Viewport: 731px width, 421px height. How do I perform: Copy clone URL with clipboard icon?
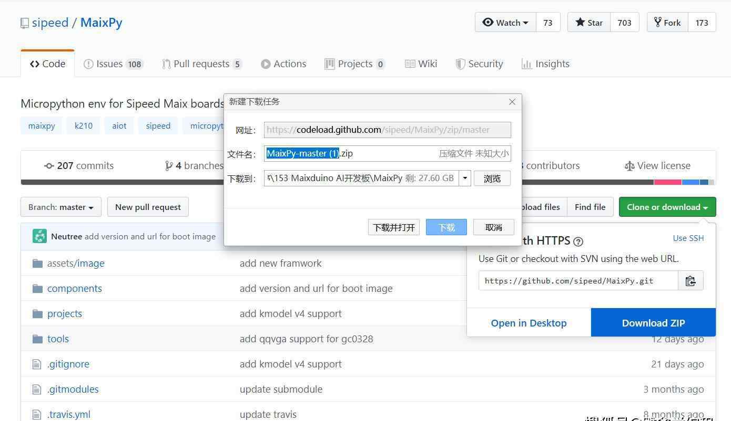691,281
